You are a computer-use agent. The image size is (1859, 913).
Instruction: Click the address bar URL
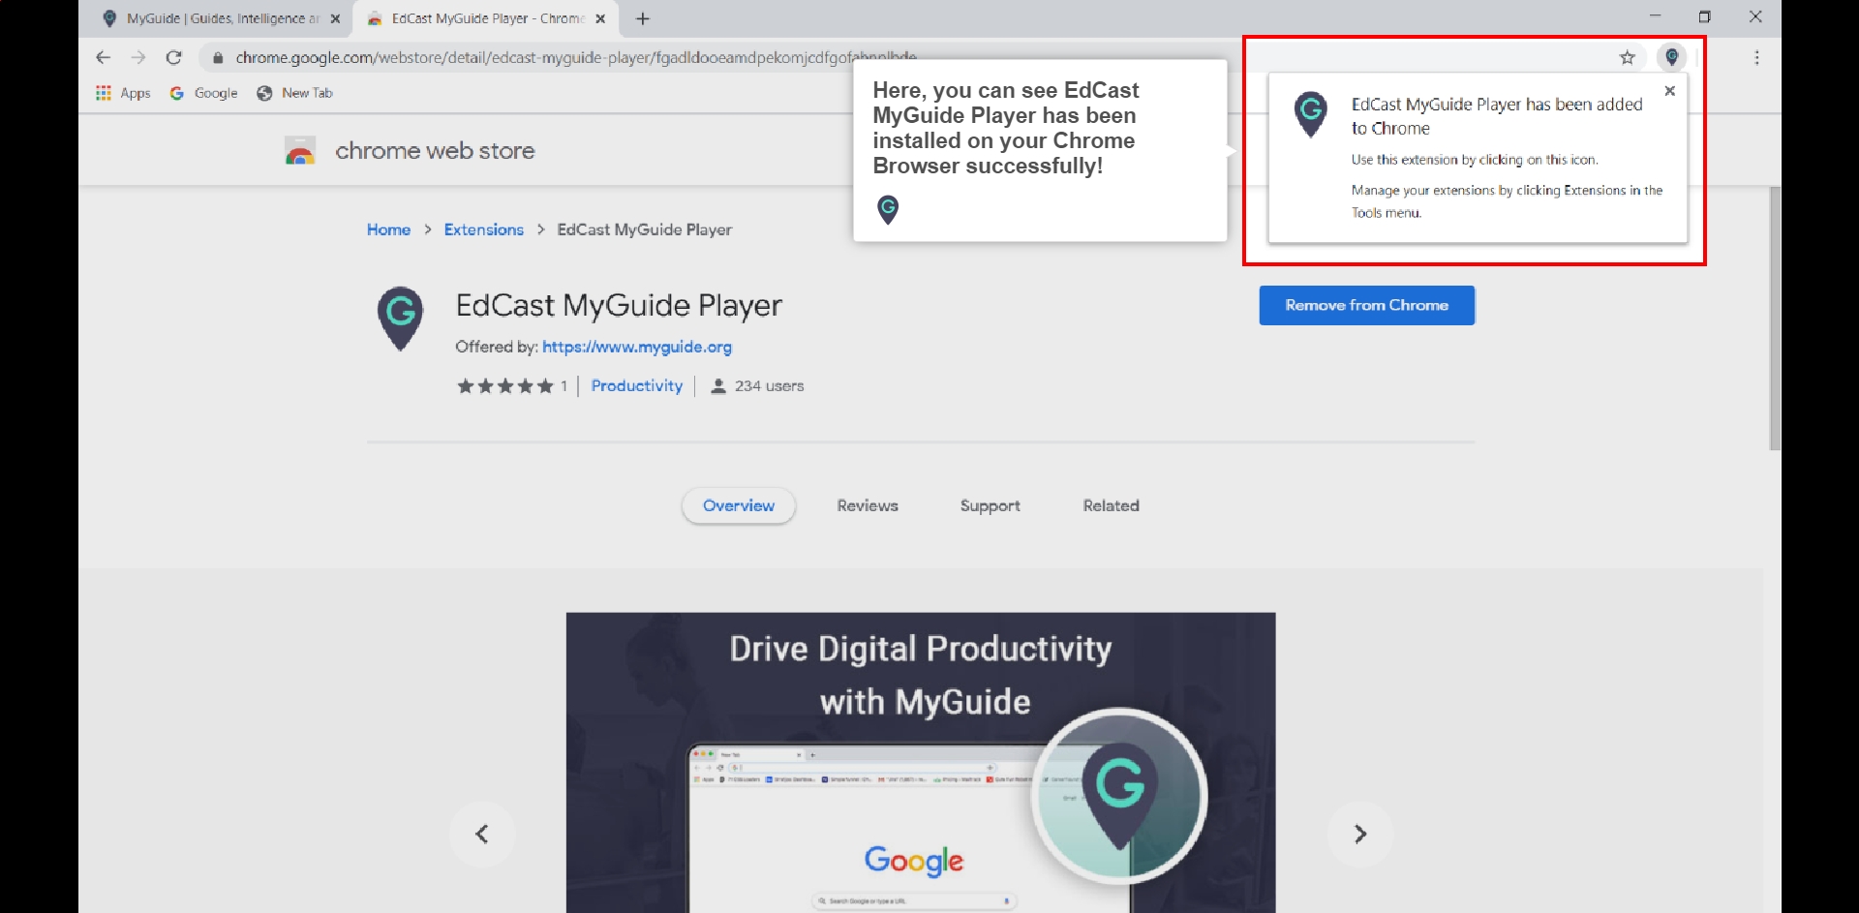[575, 58]
